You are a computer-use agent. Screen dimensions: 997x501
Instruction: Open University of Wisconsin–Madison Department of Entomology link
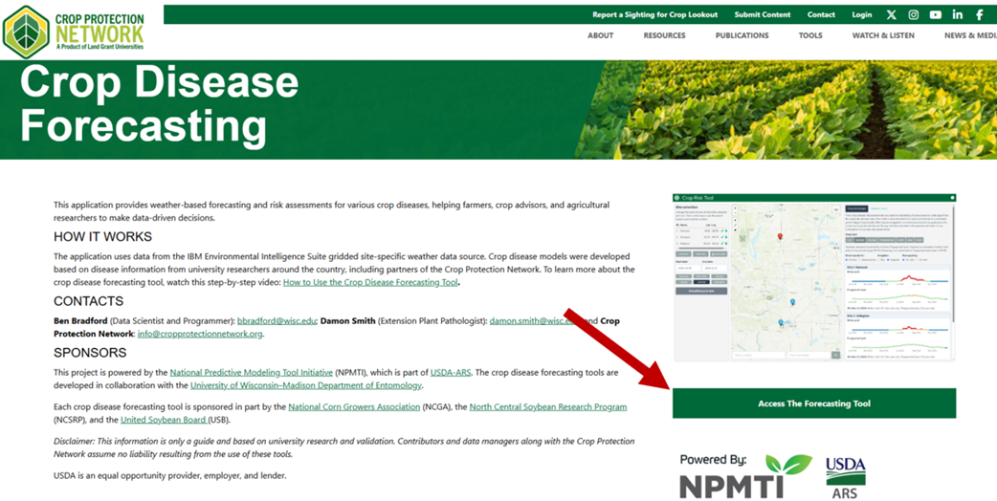306,385
